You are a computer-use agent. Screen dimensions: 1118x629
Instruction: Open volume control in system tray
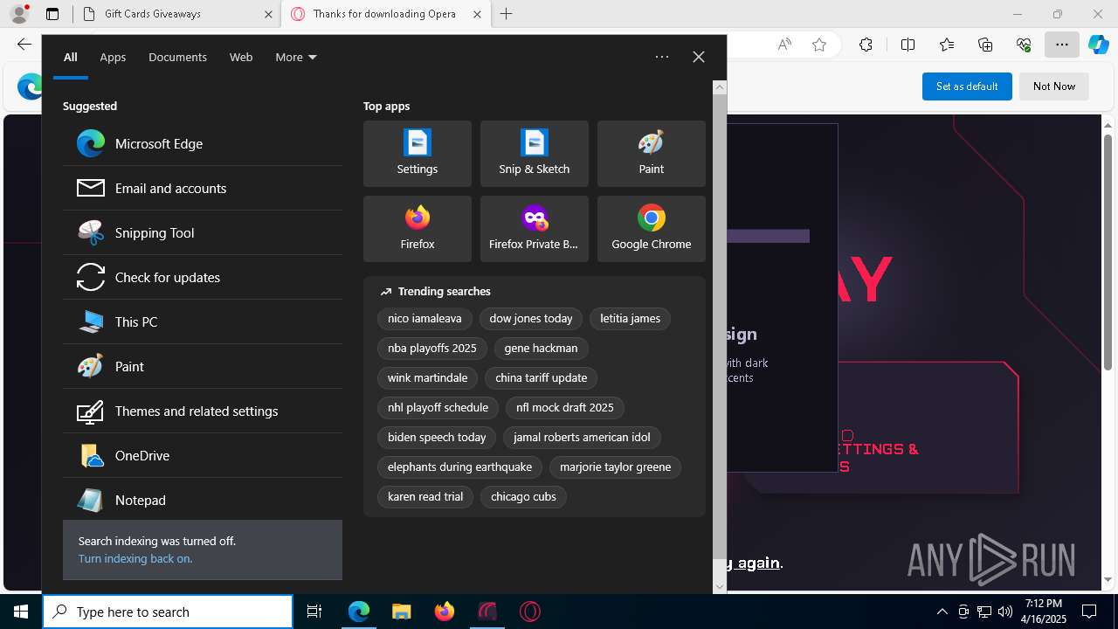pos(1004,612)
